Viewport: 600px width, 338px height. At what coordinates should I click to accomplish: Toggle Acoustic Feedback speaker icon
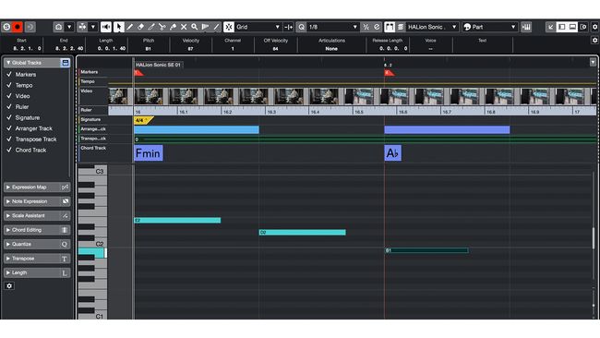click(x=106, y=27)
